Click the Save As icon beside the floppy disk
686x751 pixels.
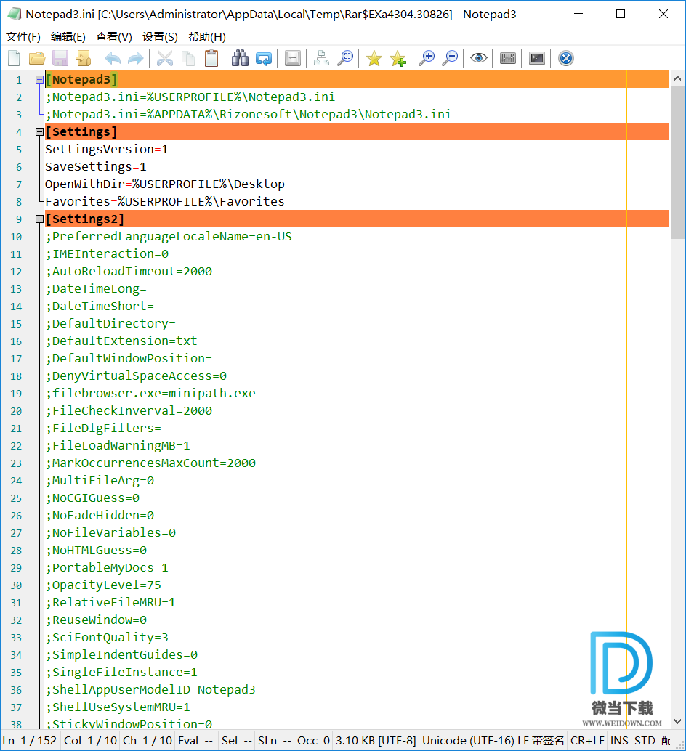84,58
